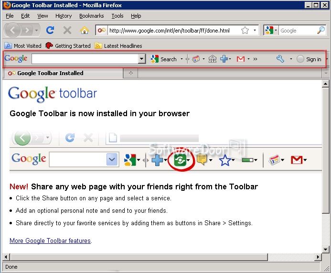Follow the More Google Toolbar features link
The width and height of the screenshot is (331, 273).
pos(50,240)
